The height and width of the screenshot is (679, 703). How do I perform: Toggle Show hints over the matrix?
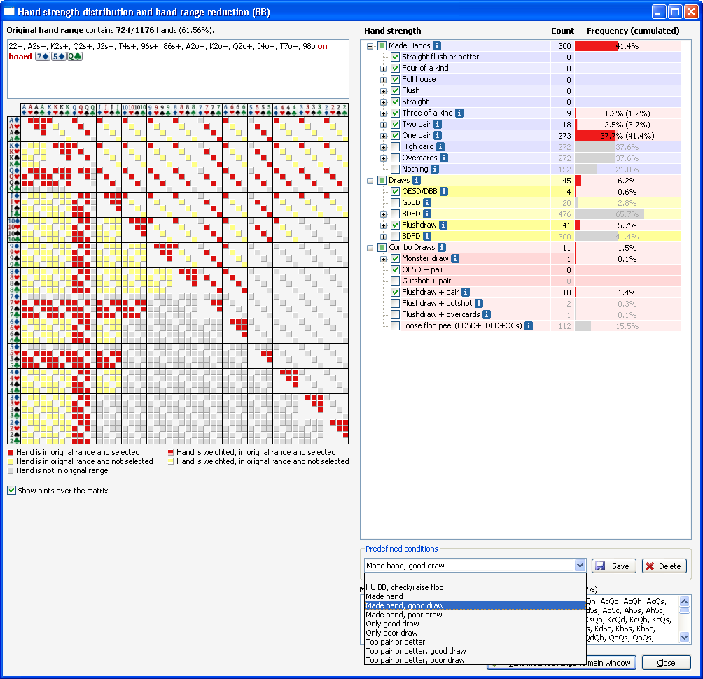tap(11, 491)
